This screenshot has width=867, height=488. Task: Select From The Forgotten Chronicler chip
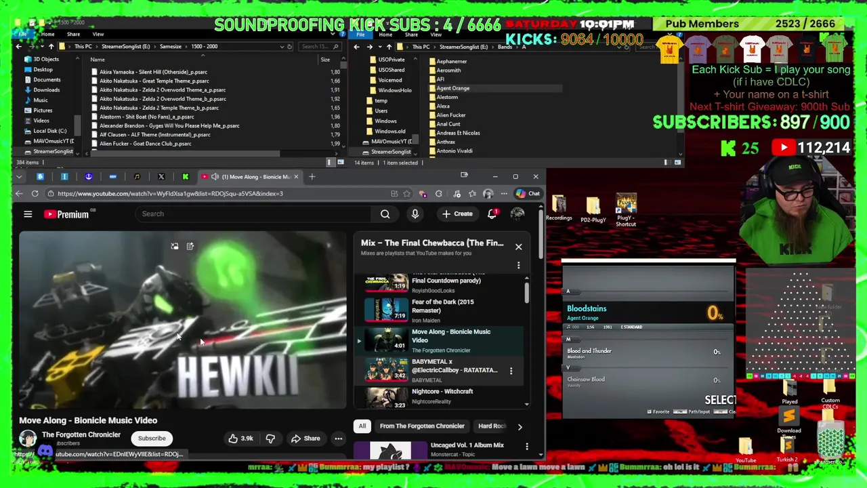tap(422, 426)
